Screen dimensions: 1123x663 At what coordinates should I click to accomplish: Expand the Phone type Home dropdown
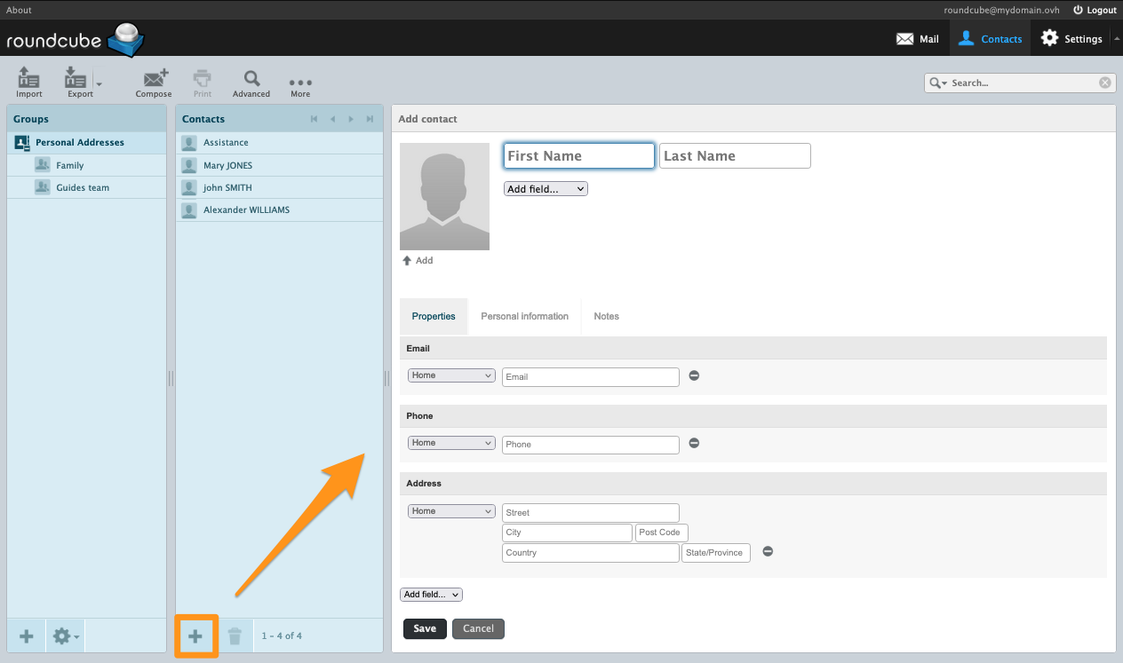point(451,443)
